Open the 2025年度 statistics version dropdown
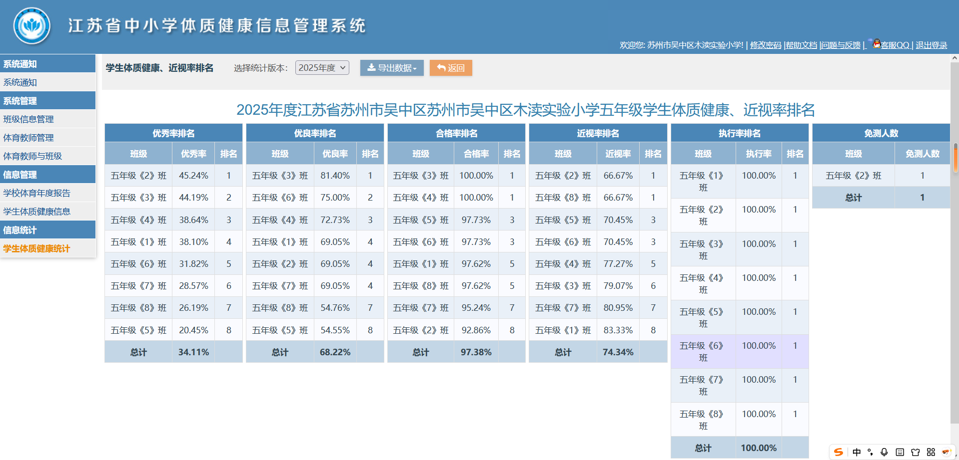Screen dimensions: 959x460 click(322, 68)
